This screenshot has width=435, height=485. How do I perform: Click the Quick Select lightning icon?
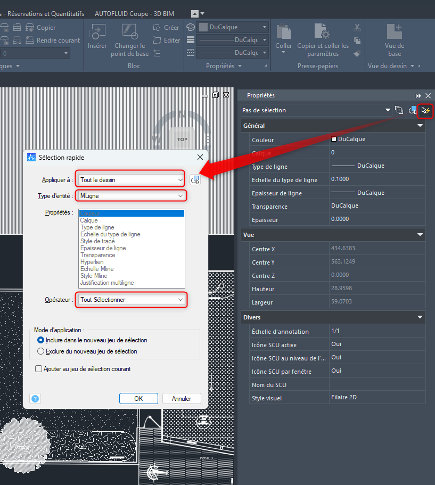425,110
